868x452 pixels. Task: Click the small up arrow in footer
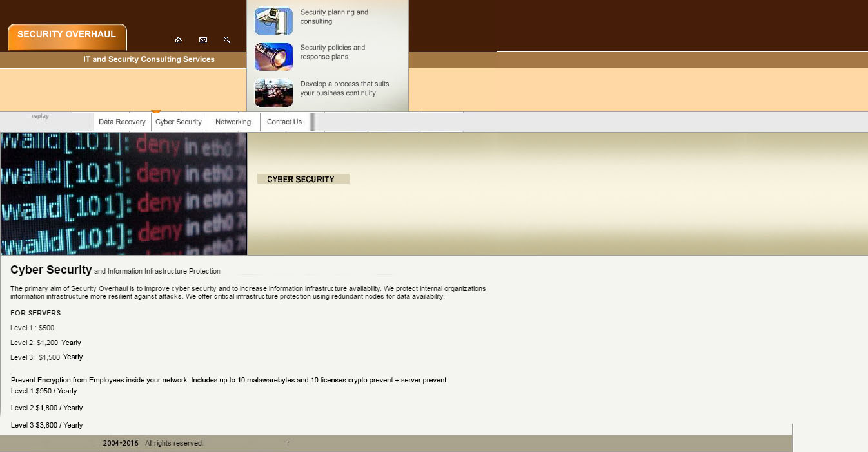point(288,443)
